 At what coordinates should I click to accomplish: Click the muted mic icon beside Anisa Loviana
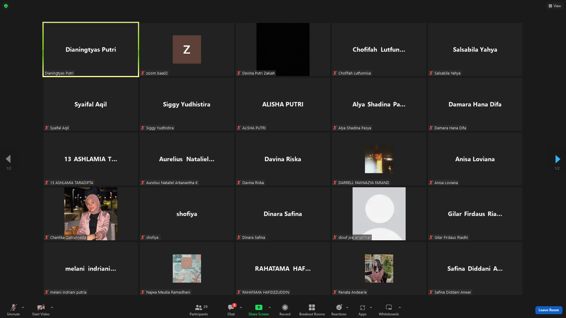(431, 183)
